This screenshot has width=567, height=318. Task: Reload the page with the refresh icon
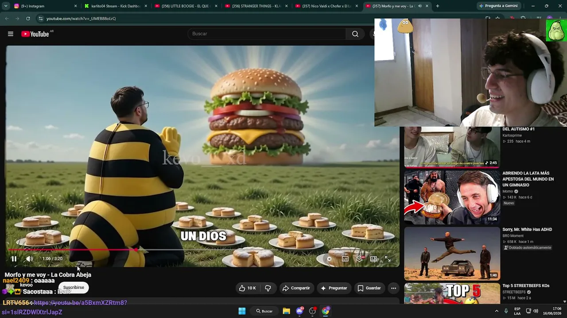click(x=28, y=19)
